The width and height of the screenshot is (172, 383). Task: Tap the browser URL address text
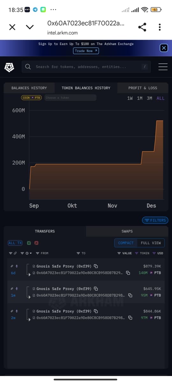point(86,23)
